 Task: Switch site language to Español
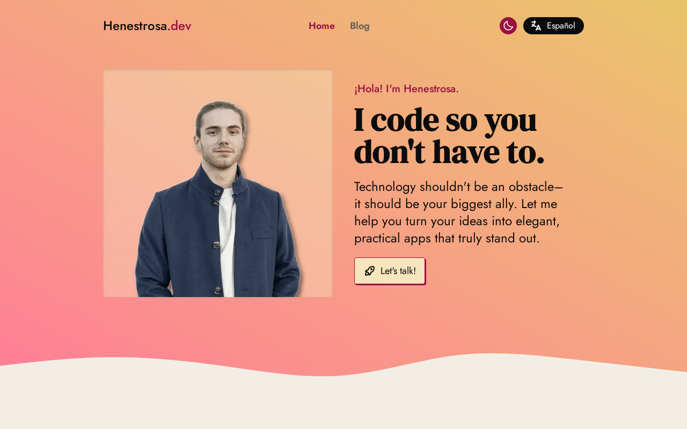click(x=553, y=26)
